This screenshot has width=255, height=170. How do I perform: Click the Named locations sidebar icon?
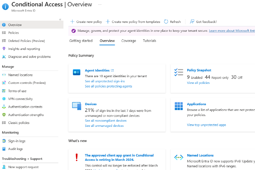4,75
